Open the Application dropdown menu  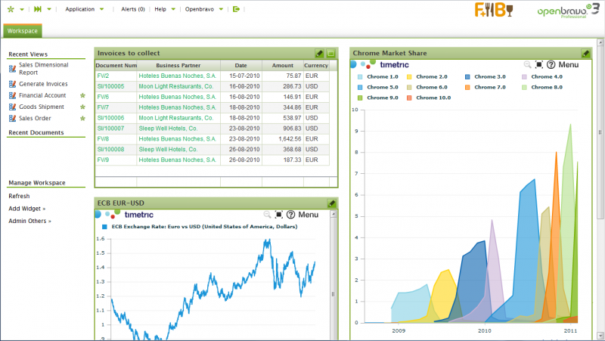coord(84,10)
